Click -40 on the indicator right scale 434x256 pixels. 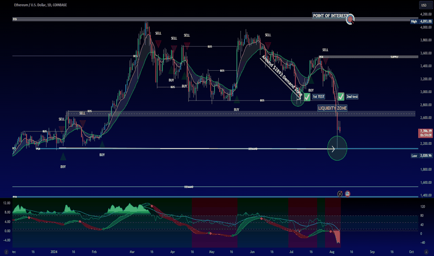coord(423,243)
